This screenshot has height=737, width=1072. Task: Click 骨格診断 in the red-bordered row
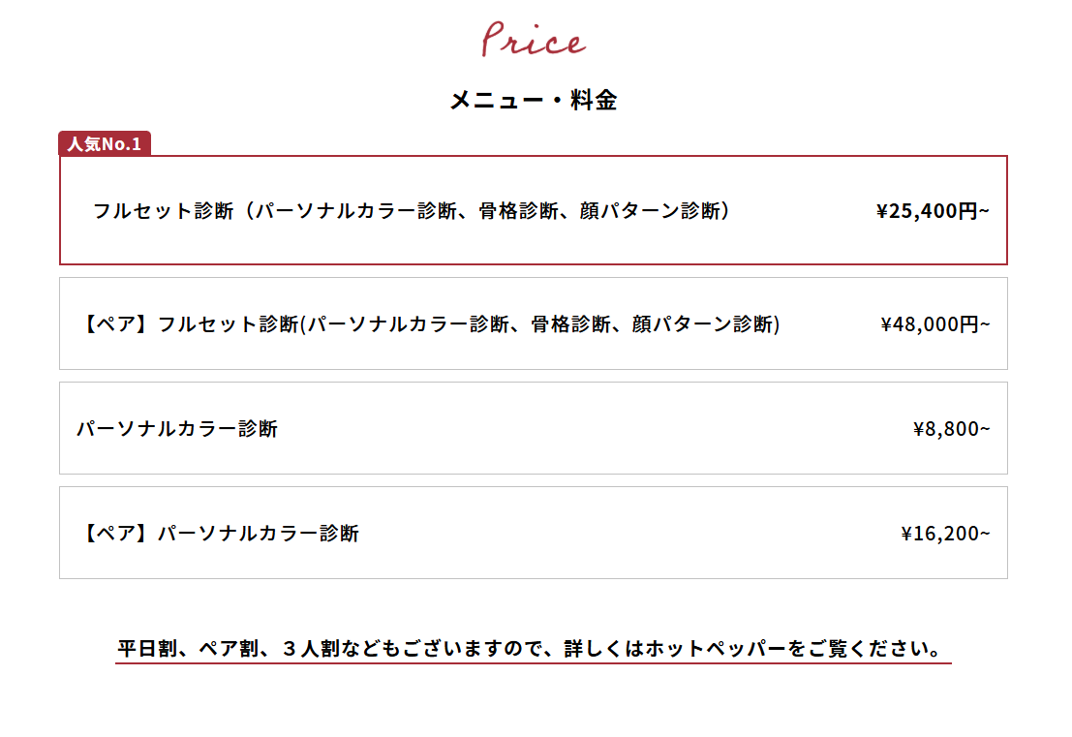[518, 210]
